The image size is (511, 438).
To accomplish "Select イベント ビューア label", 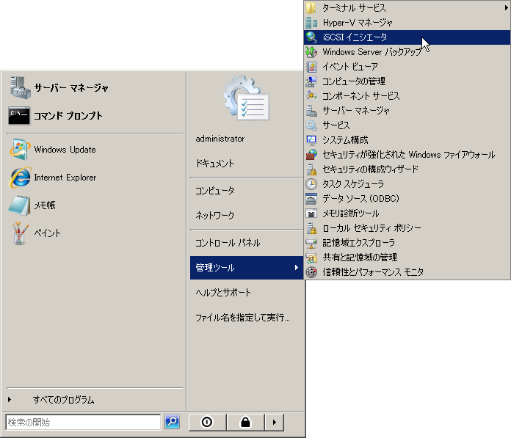I will tap(350, 67).
